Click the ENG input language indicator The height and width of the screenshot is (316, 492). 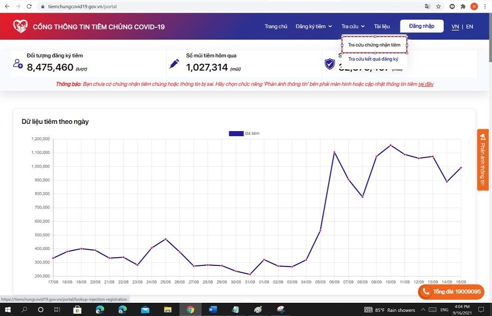pyautogui.click(x=444, y=310)
